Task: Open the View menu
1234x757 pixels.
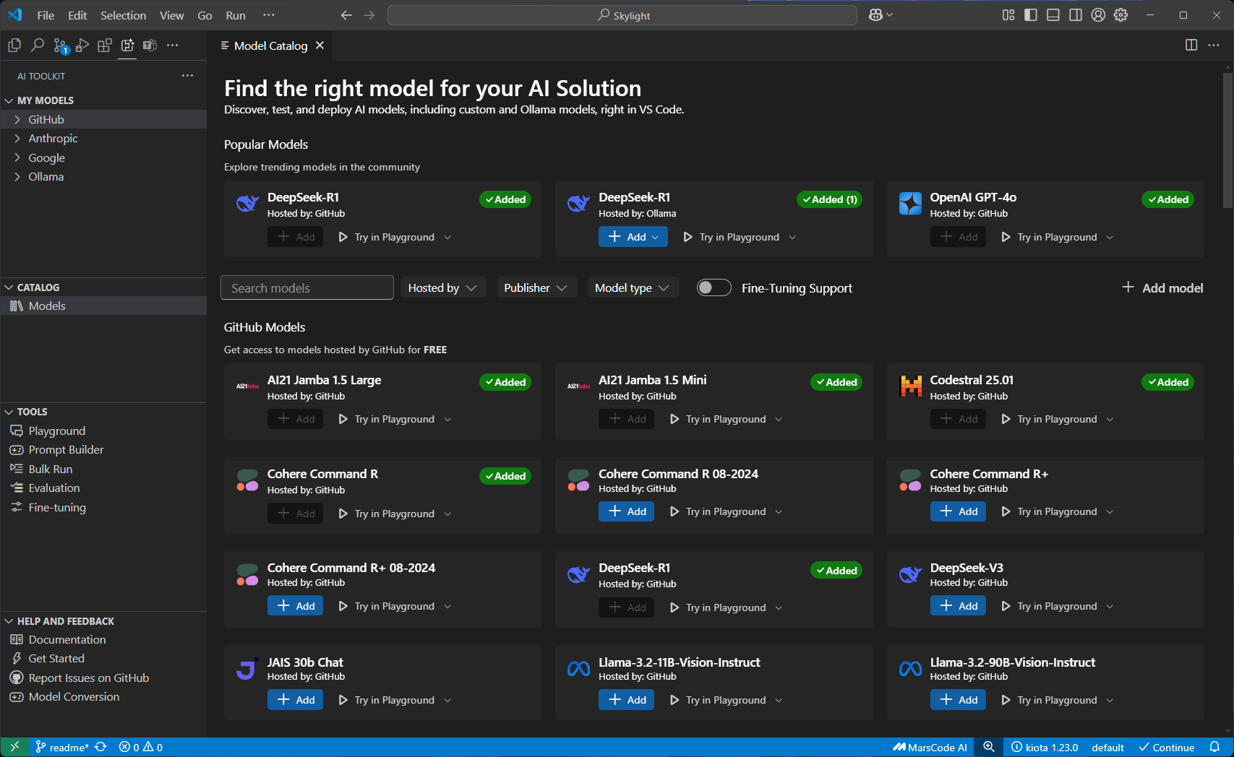Action: 171,15
